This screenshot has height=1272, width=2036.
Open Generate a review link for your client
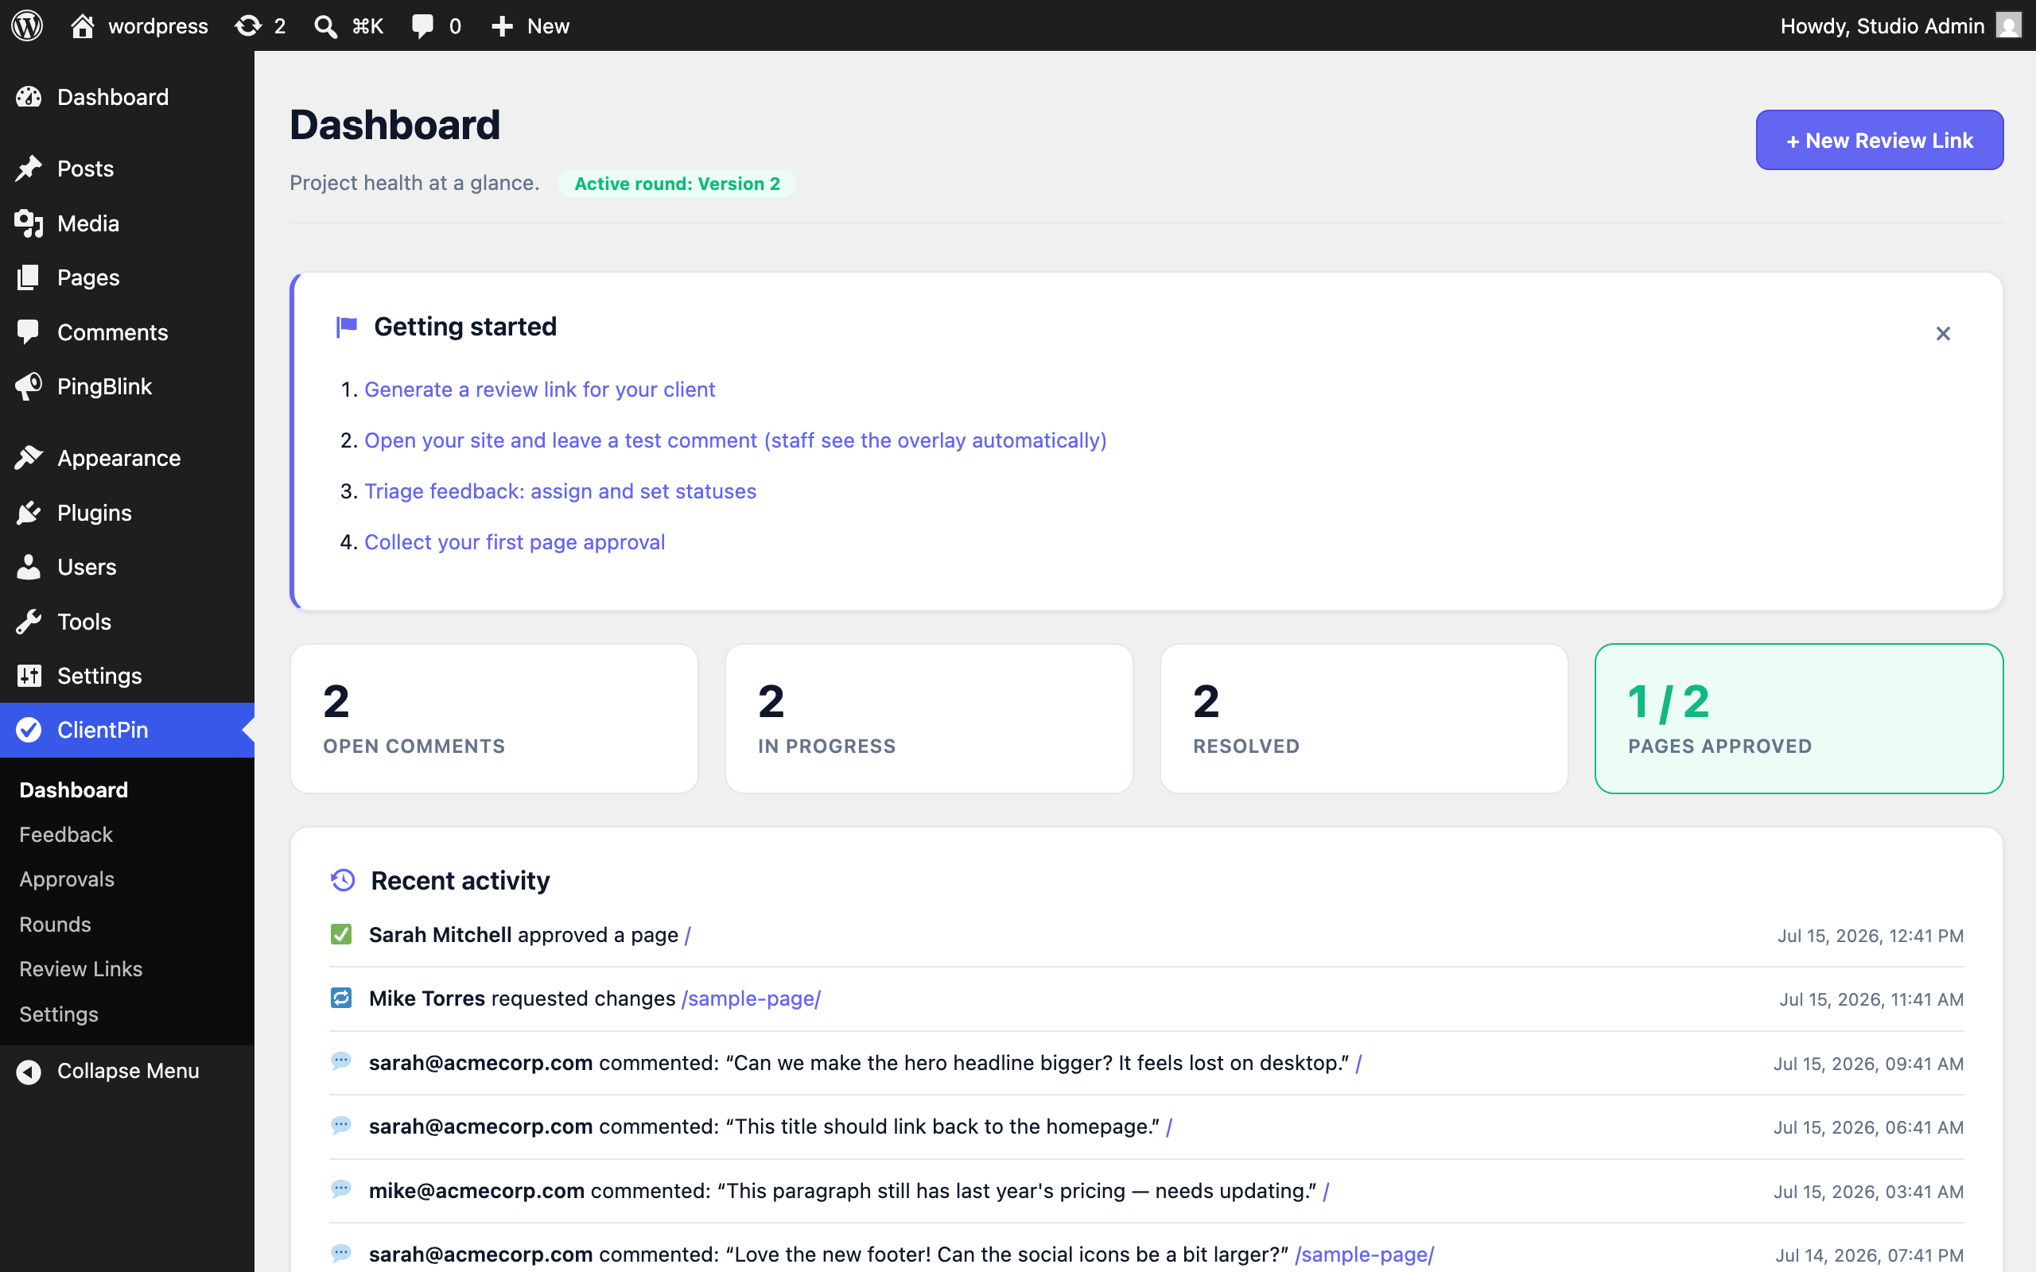[539, 390]
